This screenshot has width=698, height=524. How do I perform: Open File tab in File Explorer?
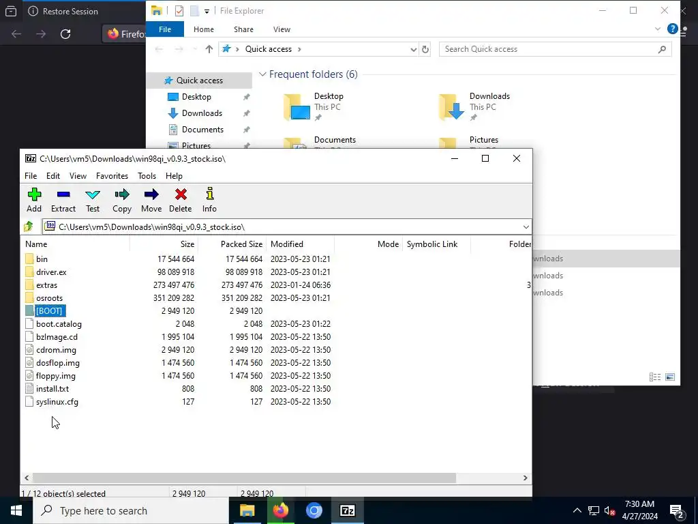[x=165, y=29]
